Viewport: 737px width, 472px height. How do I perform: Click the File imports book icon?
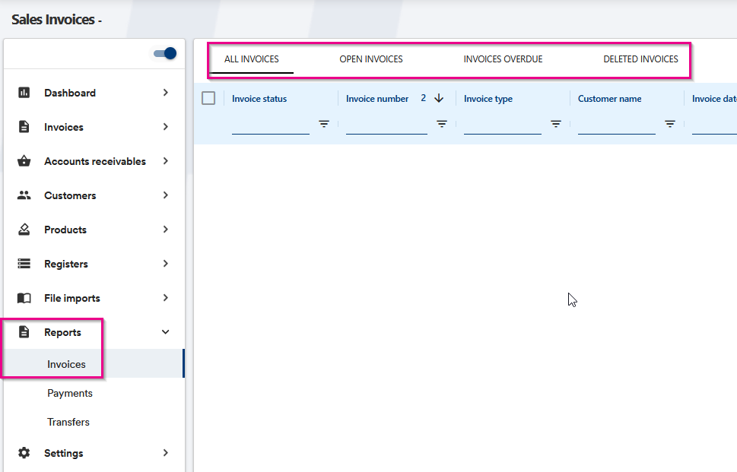(24, 298)
